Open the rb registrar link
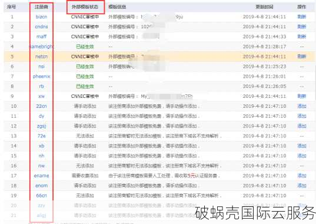Viewport: 316px width, 224px height. pos(41,87)
